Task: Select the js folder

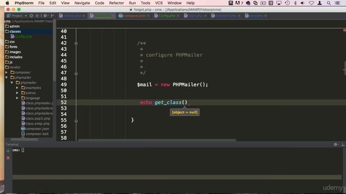Action: [x=11, y=63]
